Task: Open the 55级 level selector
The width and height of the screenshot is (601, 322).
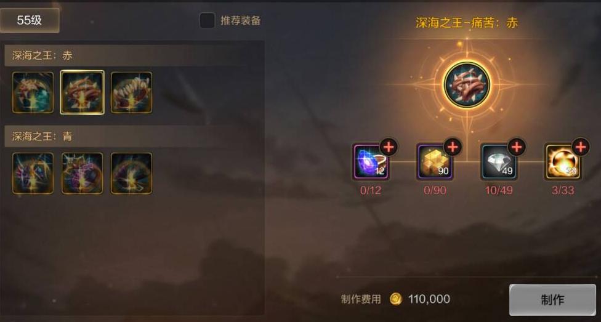Action: click(x=30, y=20)
